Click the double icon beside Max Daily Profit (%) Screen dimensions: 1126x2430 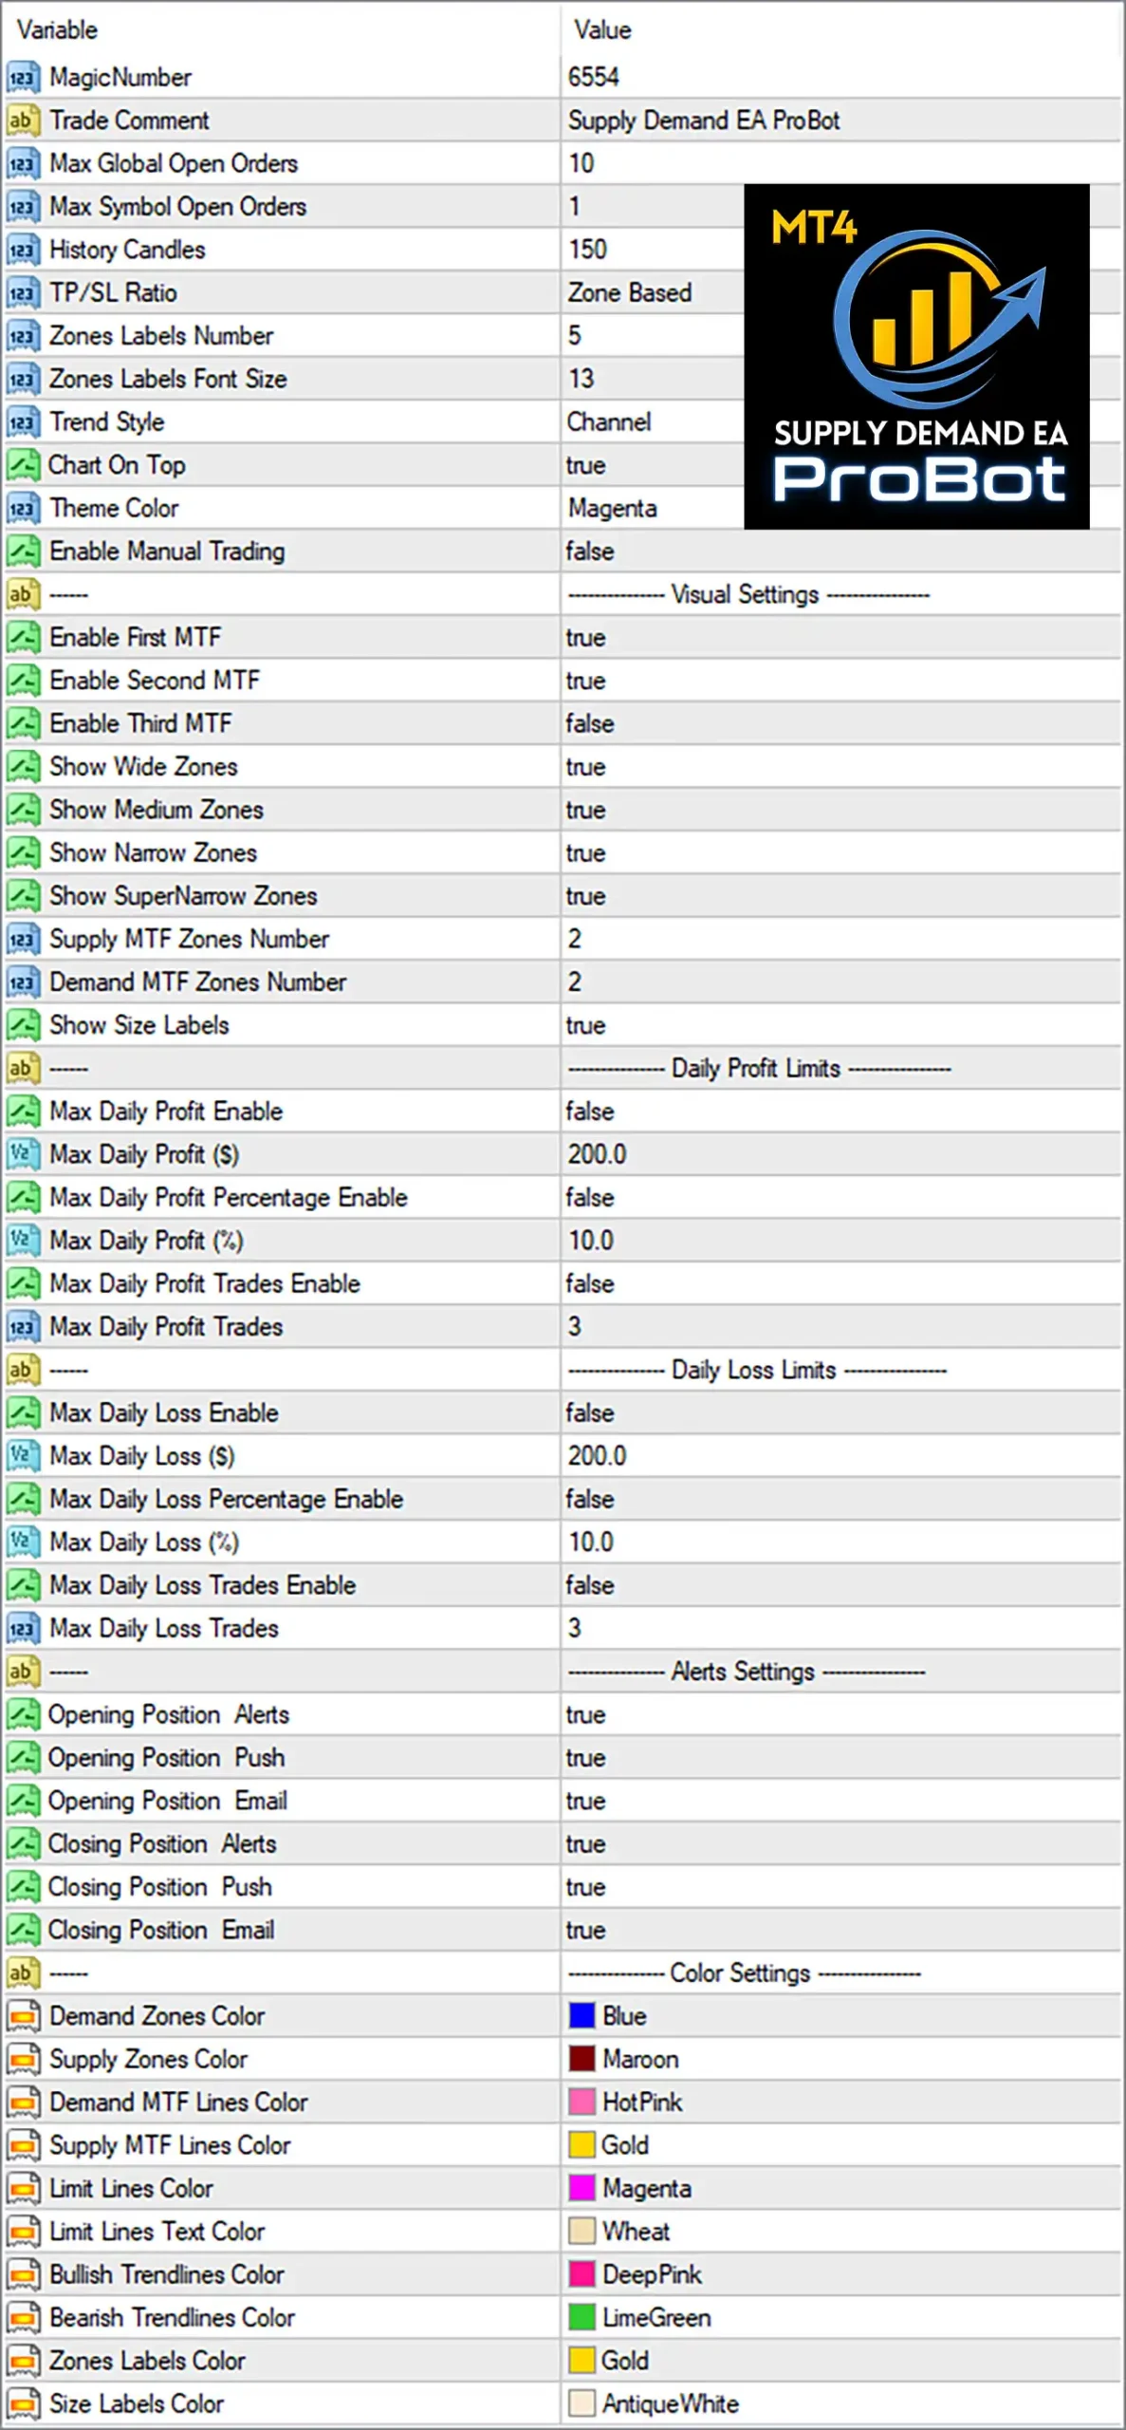(23, 1241)
